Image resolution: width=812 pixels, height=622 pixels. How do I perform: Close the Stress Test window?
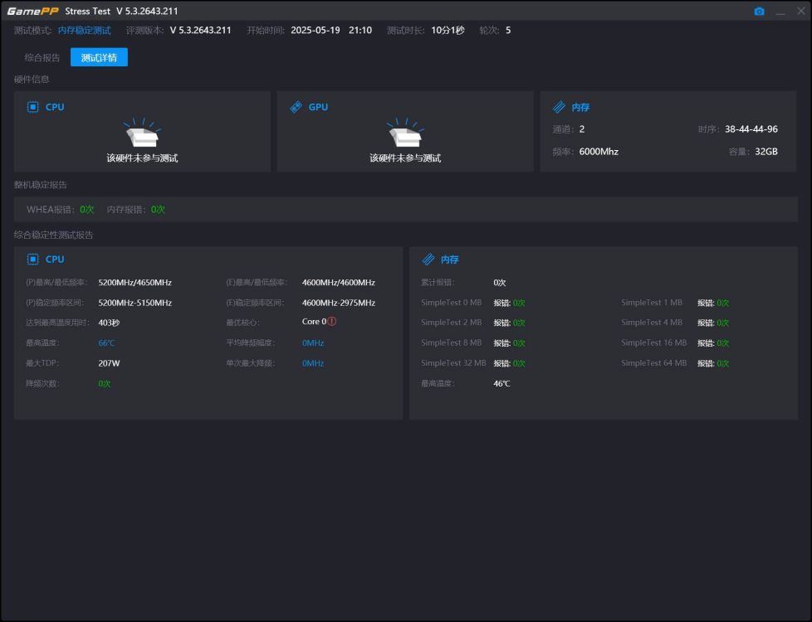tap(800, 11)
